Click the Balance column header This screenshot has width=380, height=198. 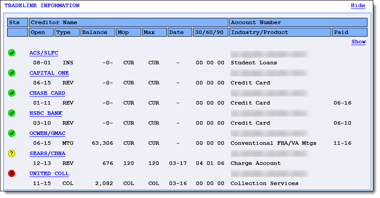[x=98, y=32]
